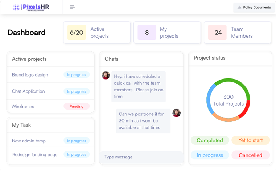Select the New admin temp task
Viewport: 276px width, 171px height.
[x=29, y=141]
